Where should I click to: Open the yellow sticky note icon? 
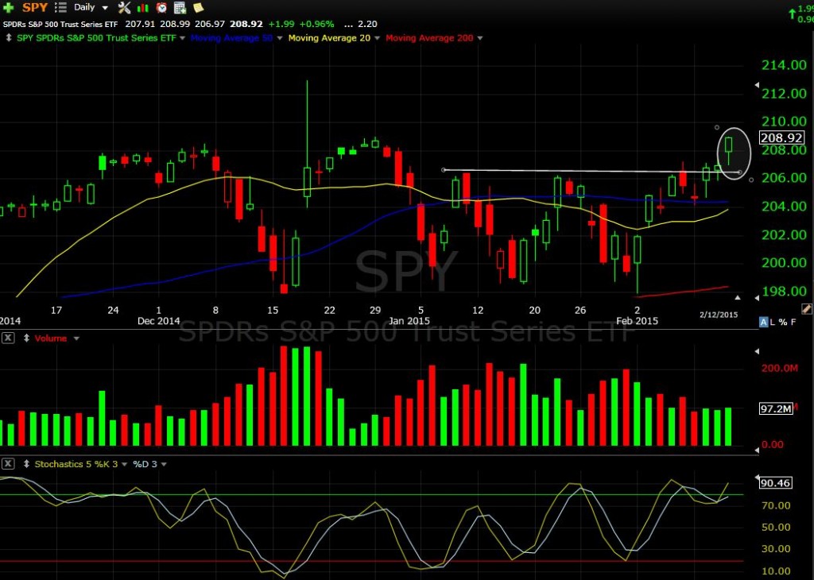tap(198, 7)
